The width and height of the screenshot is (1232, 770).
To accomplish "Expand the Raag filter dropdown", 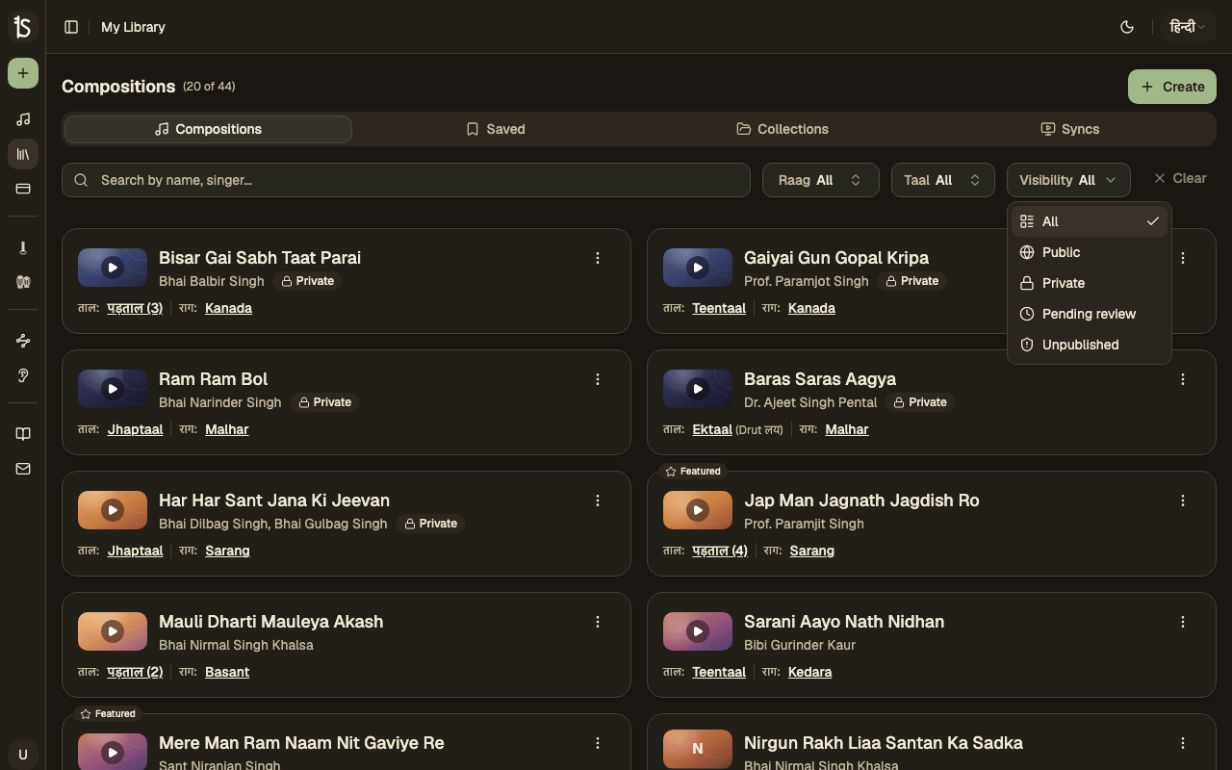I will click(x=821, y=180).
